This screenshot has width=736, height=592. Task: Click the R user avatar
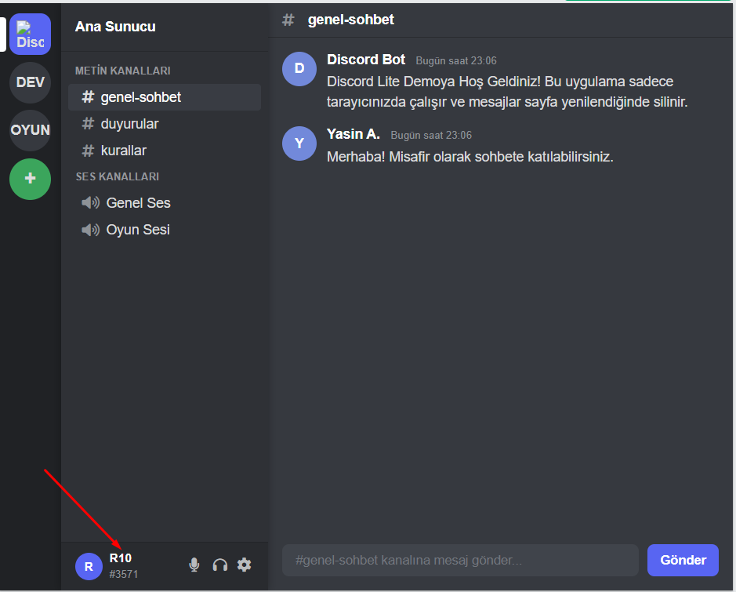click(x=89, y=567)
